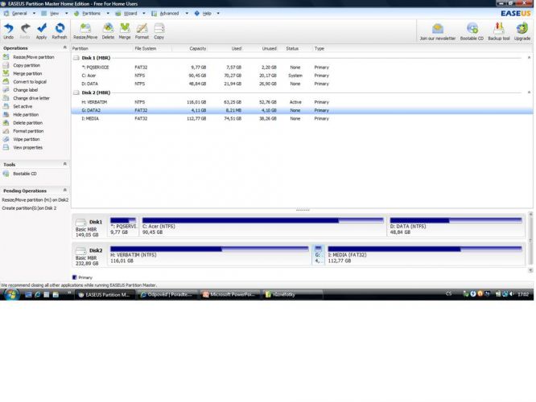This screenshot has height=402, width=536.
Task: Apply pending operations with the checkmark
Action: pos(41,31)
